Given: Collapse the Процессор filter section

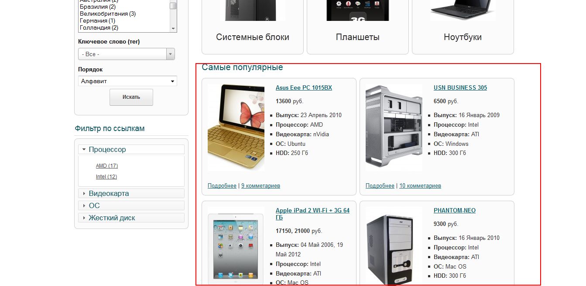Looking at the screenshot, I should click(x=131, y=149).
